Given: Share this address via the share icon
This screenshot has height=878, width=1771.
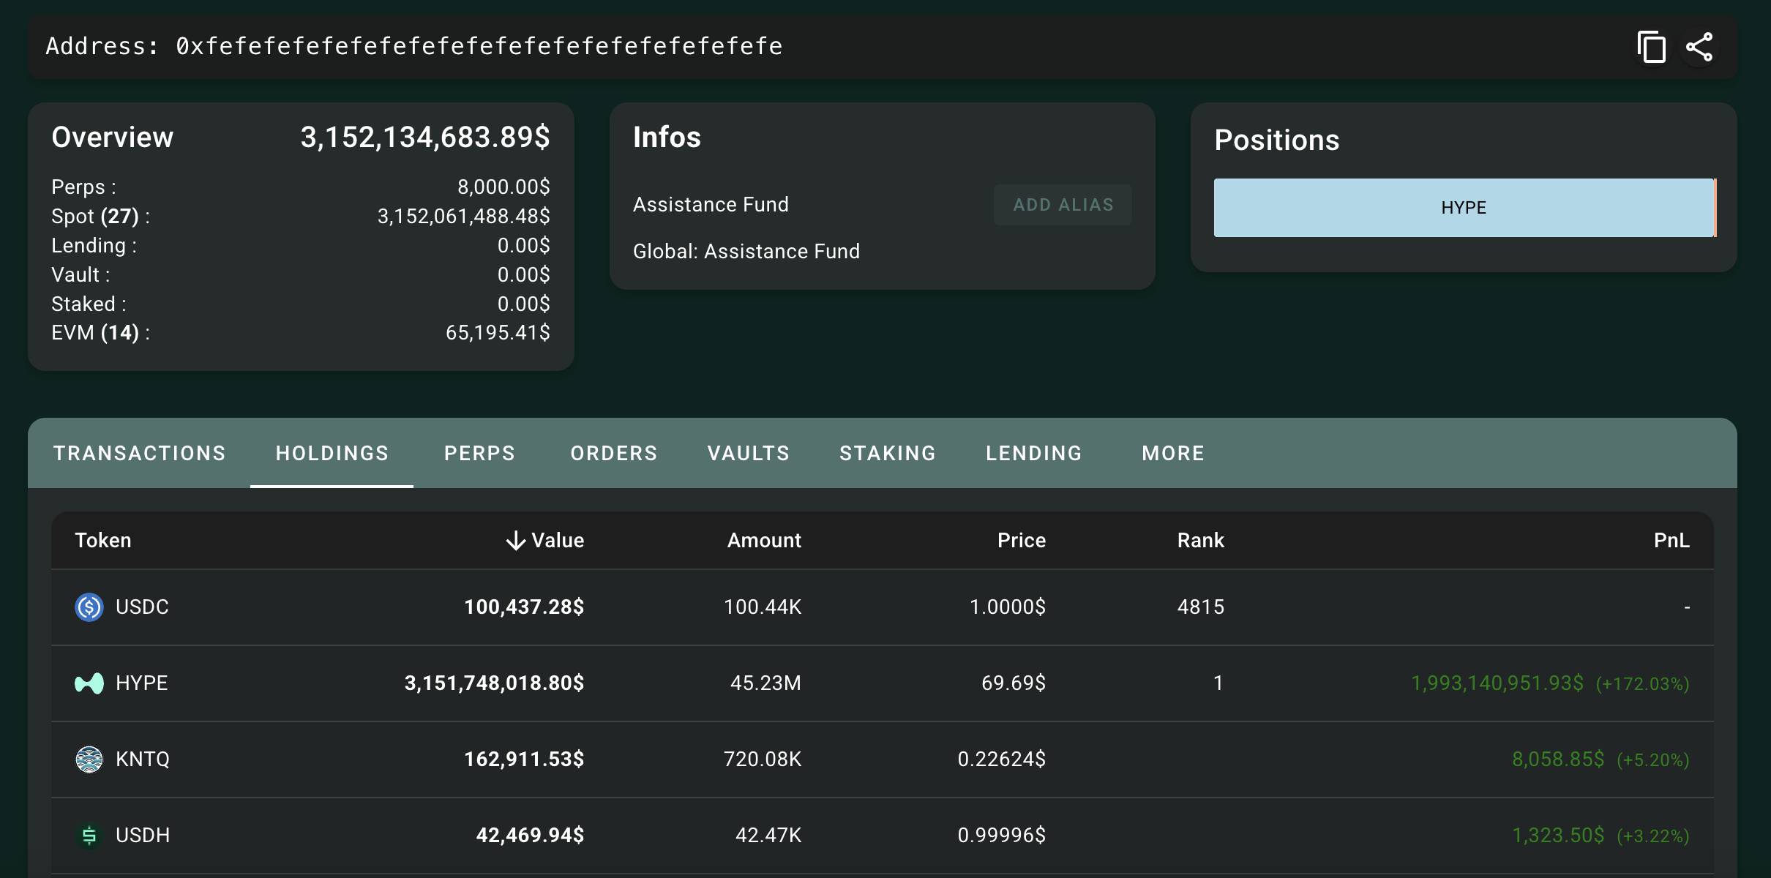Looking at the screenshot, I should tap(1699, 48).
